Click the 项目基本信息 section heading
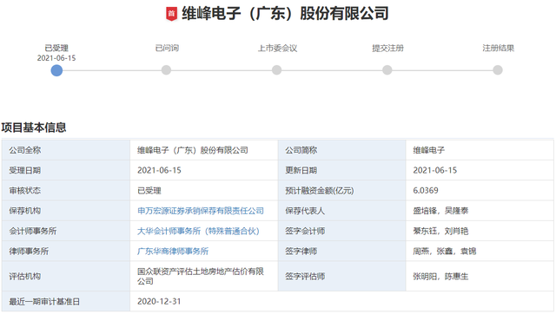Screen dimensions: 556x314 [34, 128]
